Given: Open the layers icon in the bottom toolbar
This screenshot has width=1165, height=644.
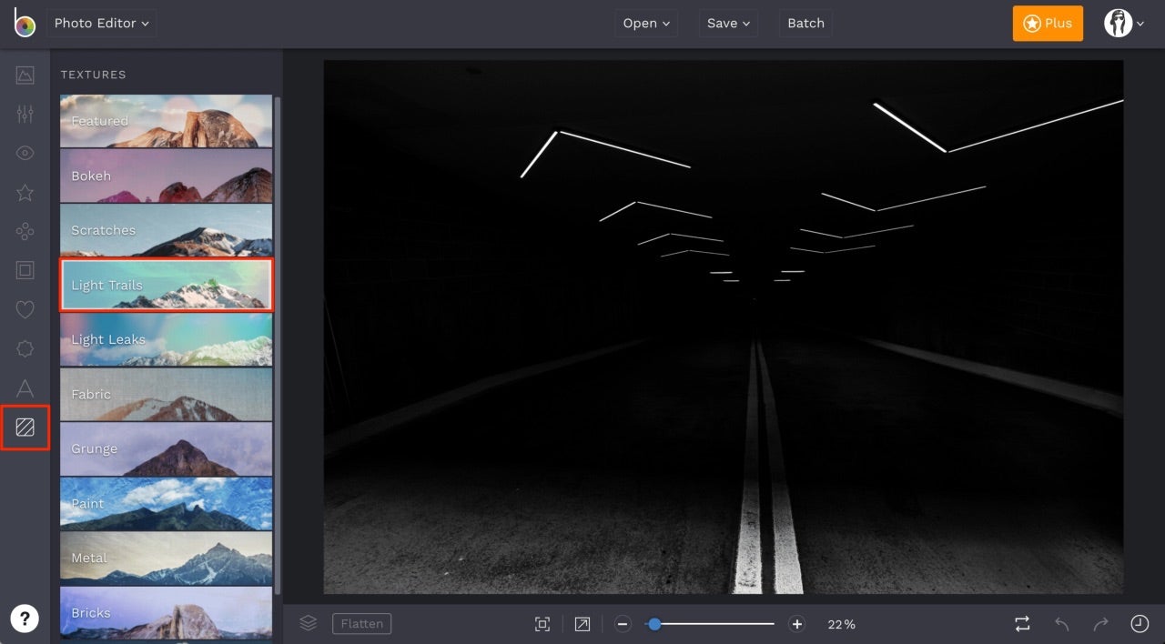Looking at the screenshot, I should 308,623.
